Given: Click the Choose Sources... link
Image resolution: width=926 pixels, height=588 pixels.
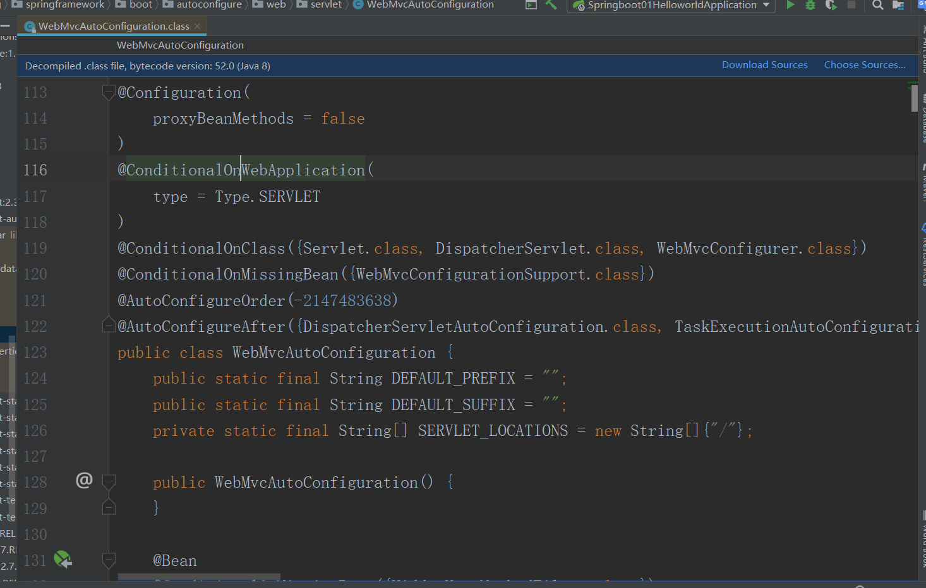Looking at the screenshot, I should pyautogui.click(x=864, y=65).
